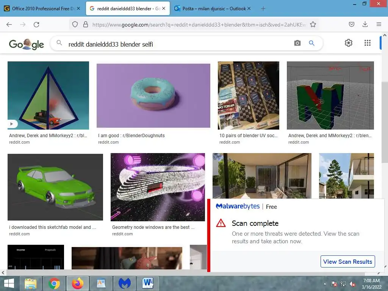Open the pyramid car render thumbnail
This screenshot has width=388, height=291.
[48, 95]
